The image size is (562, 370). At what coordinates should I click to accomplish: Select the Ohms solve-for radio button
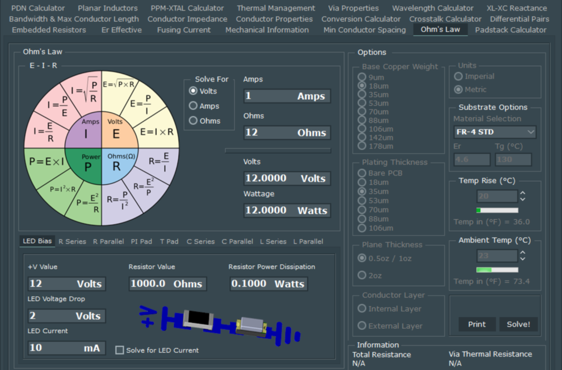point(193,121)
